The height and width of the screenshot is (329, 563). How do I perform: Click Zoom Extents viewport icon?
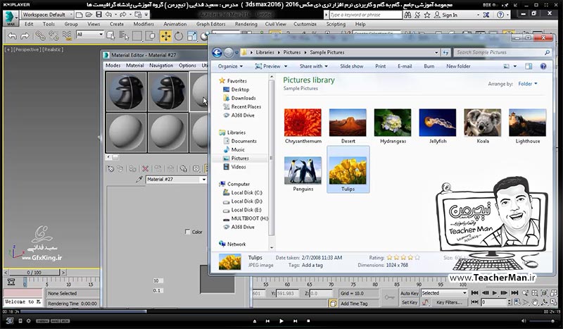(544, 293)
